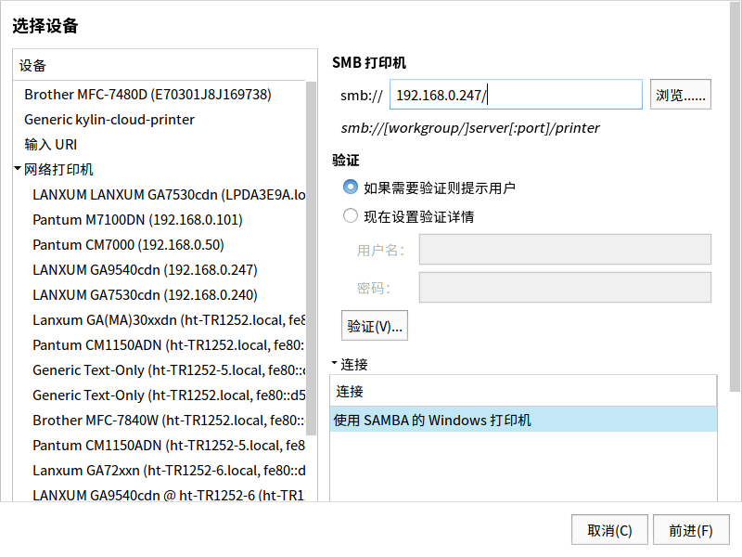Click the 前进(F) forward button
Viewport: 742px width, 557px height.
(x=691, y=530)
